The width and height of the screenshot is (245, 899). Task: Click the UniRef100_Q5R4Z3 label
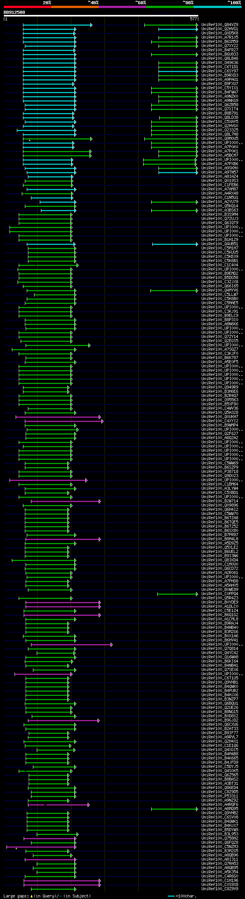pyautogui.click(x=220, y=598)
